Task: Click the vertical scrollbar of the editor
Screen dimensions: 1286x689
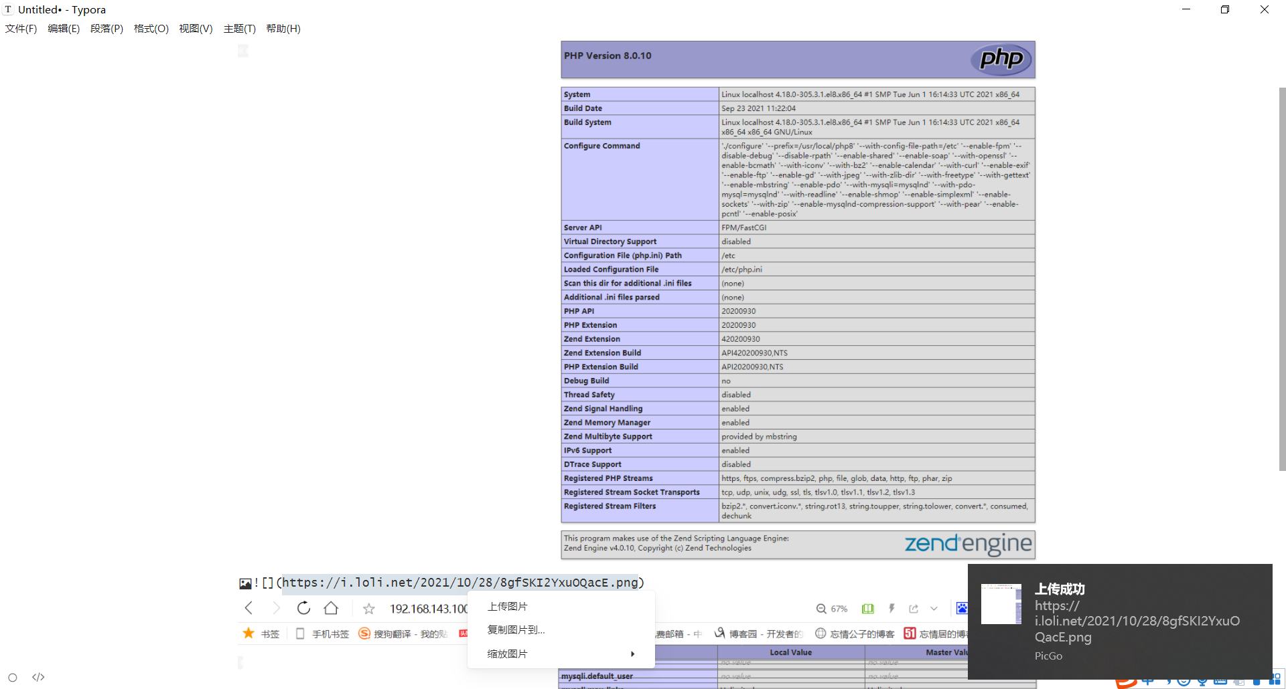Action: (x=1282, y=279)
